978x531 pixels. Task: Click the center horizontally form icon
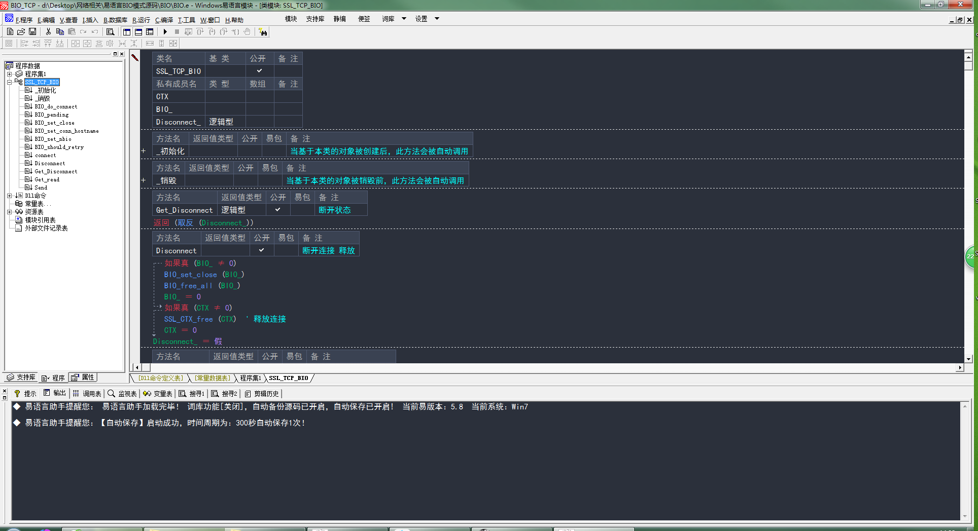pos(76,44)
